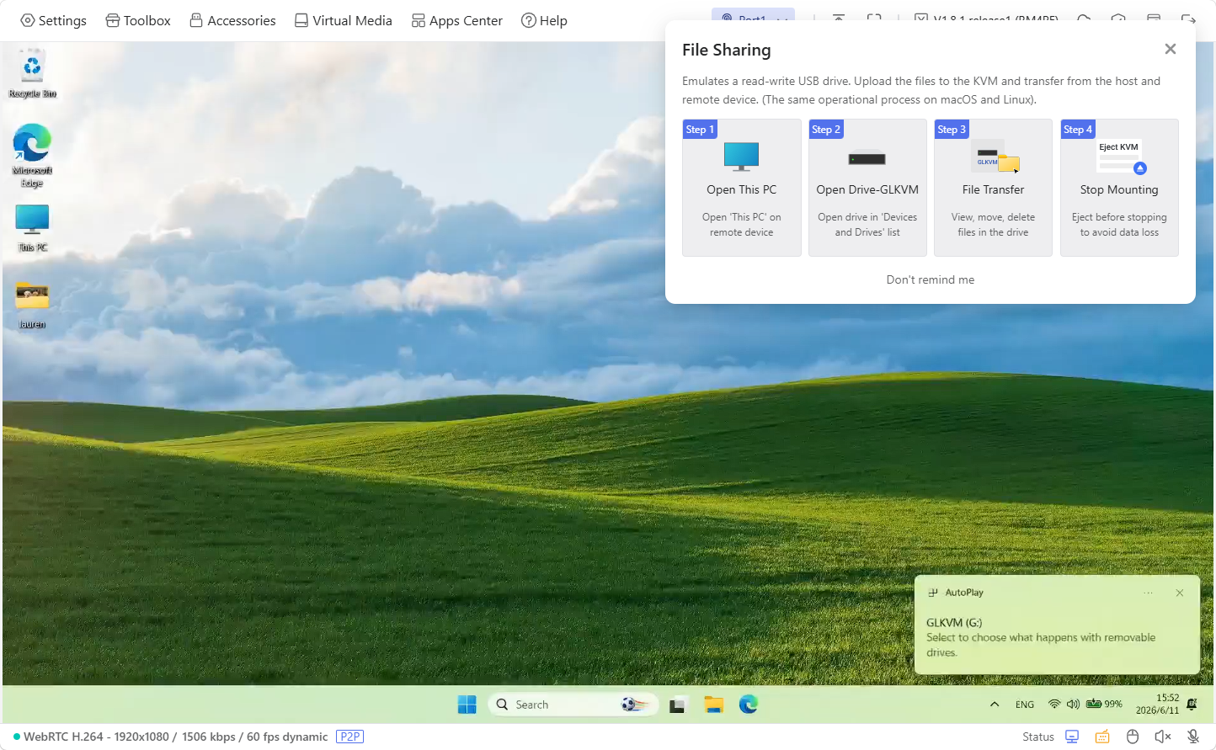Open the Help menu
This screenshot has width=1216, height=750.
click(544, 20)
